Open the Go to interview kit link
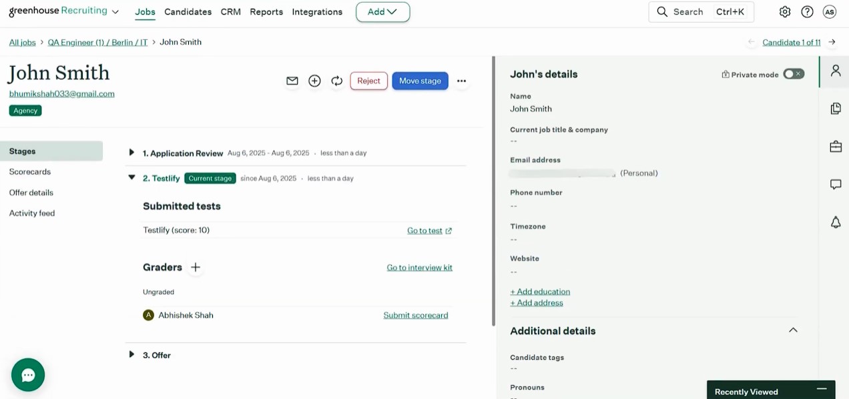Screen dimensions: 849x399 tap(420, 268)
